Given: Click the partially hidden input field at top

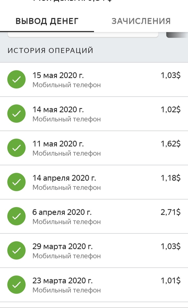Looking at the screenshot, I should point(83,34).
